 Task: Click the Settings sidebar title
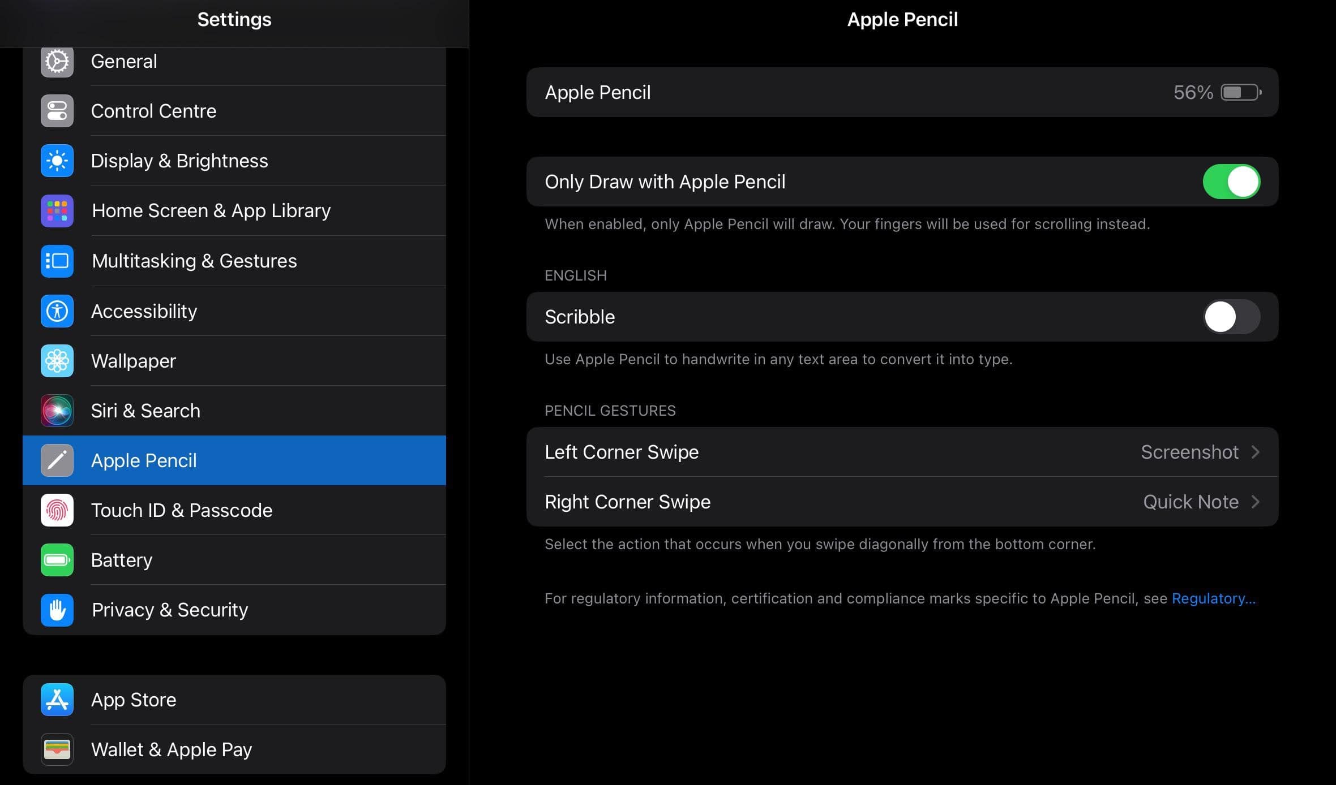click(234, 19)
